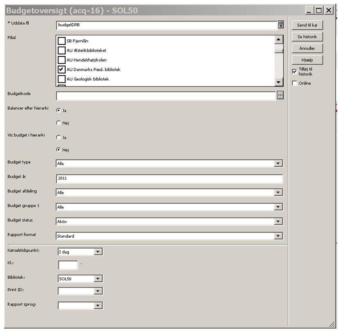Click into the Budget år field
Viewport: 341px width, 333px height.
coord(169,178)
